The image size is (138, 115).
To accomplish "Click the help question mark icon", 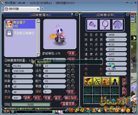I will tap(72, 14).
